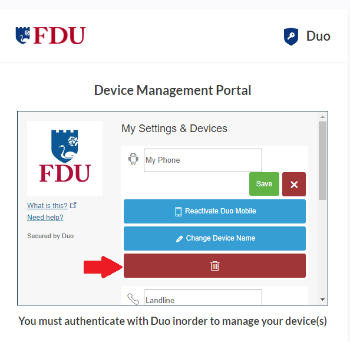Screen dimensions: 350x342
Task: Click the large FDU crest image in the sidebar
Action: (x=65, y=159)
